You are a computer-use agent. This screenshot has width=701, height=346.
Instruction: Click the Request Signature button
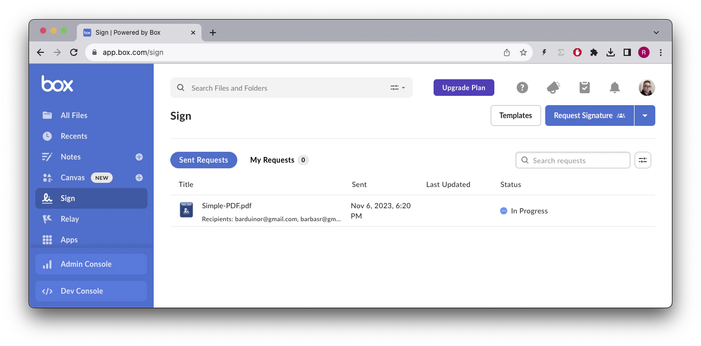[x=589, y=116]
